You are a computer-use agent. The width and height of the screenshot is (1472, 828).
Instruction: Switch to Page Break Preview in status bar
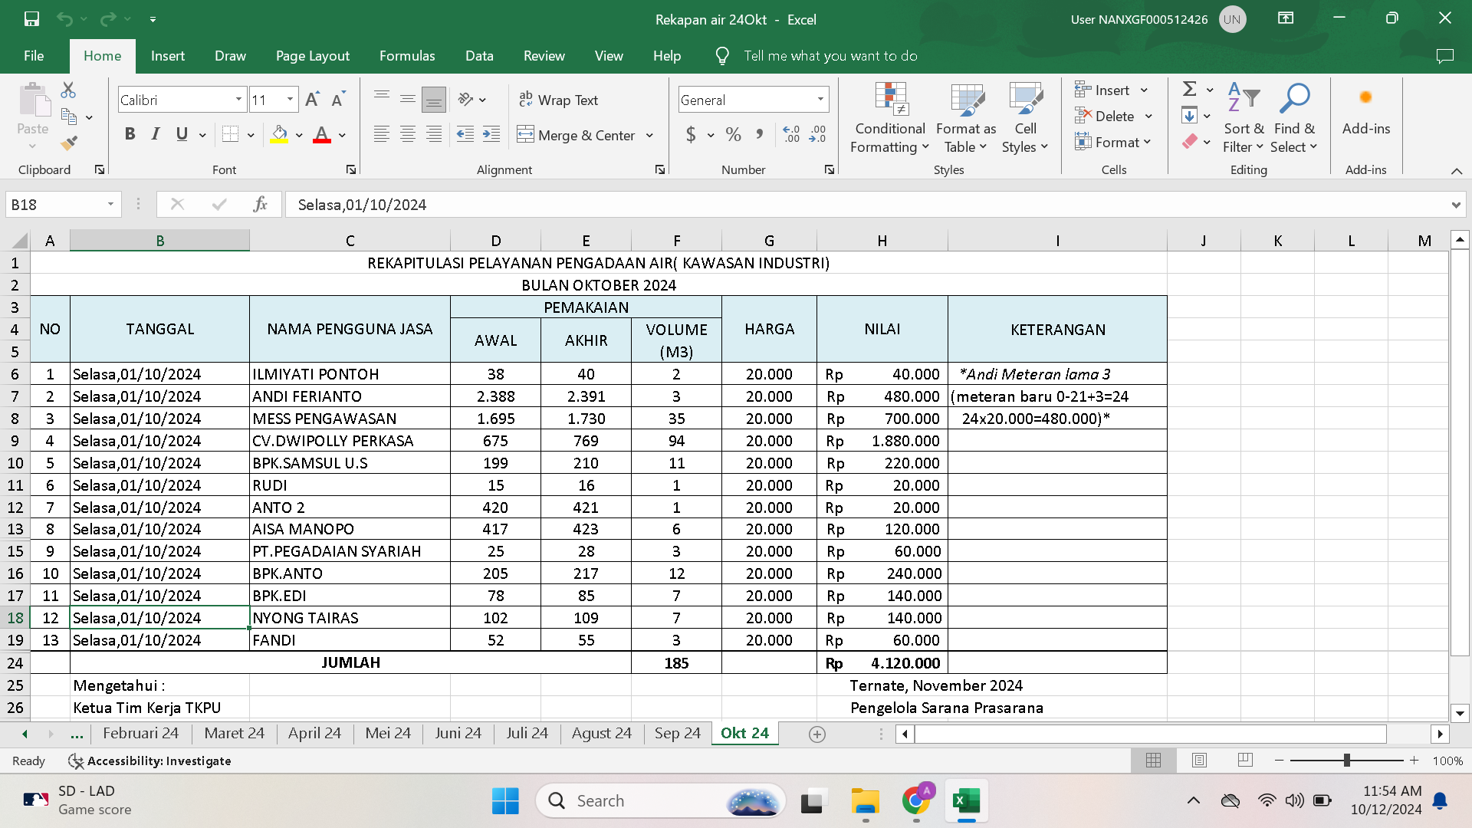1245,761
